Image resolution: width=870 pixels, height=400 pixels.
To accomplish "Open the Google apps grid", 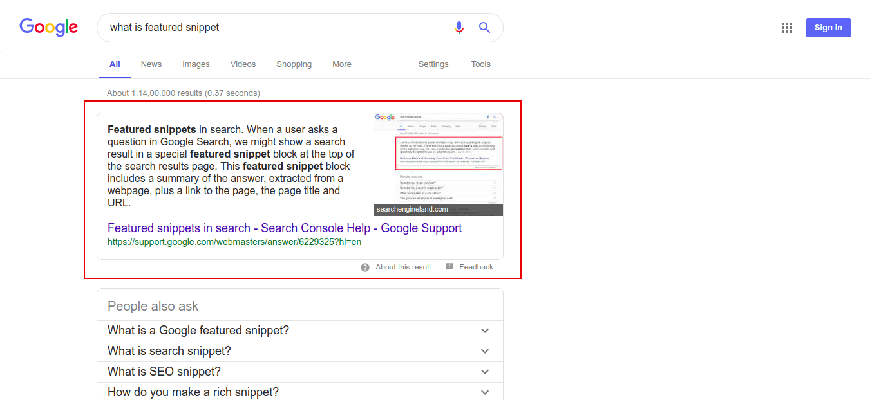I will pyautogui.click(x=786, y=28).
